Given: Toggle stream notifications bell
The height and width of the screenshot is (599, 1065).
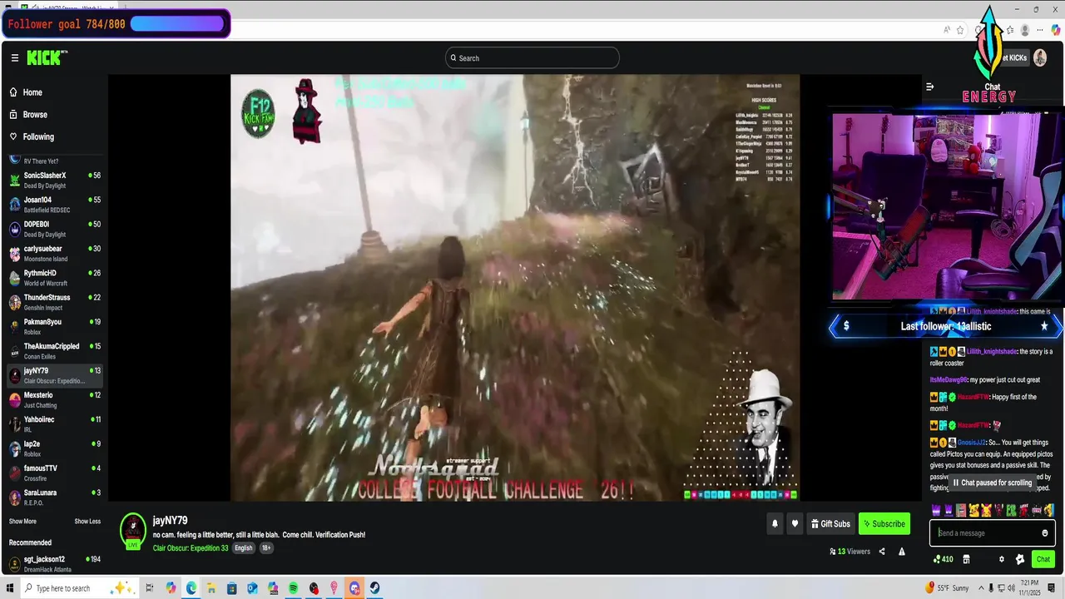Looking at the screenshot, I should (775, 524).
